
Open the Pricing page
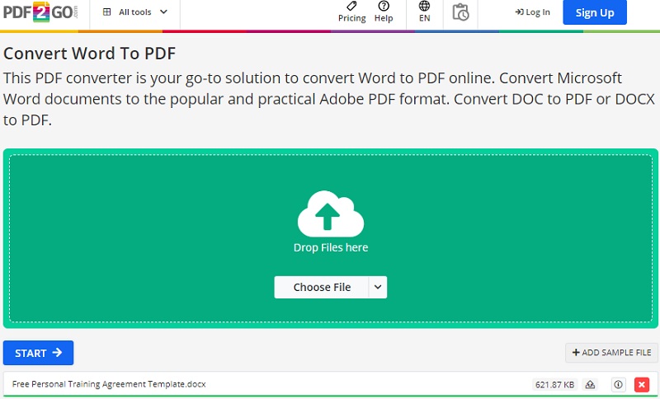(x=352, y=12)
